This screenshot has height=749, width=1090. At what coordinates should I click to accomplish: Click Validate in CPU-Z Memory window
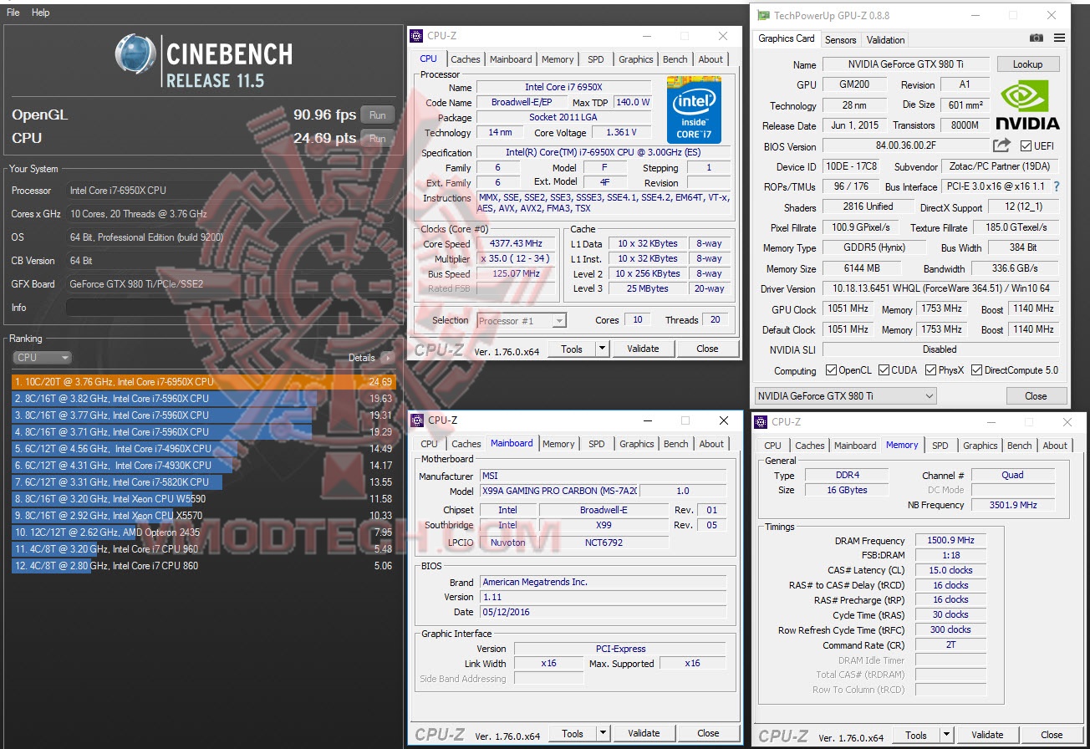[x=987, y=736]
